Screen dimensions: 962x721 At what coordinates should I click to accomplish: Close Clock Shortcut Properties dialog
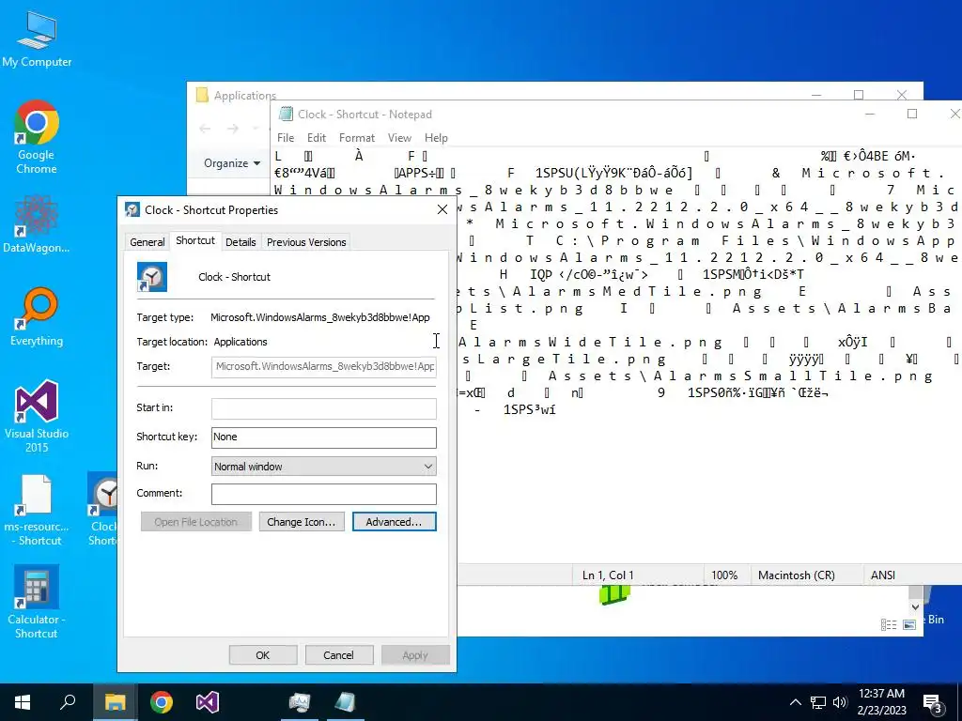click(x=442, y=209)
